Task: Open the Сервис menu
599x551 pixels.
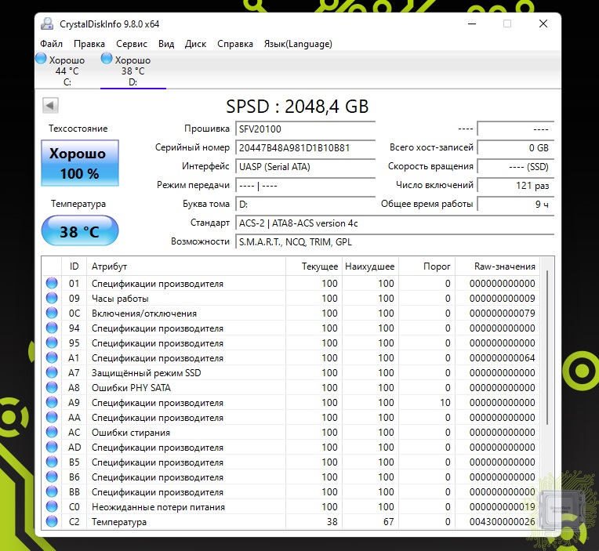Action: 131,44
